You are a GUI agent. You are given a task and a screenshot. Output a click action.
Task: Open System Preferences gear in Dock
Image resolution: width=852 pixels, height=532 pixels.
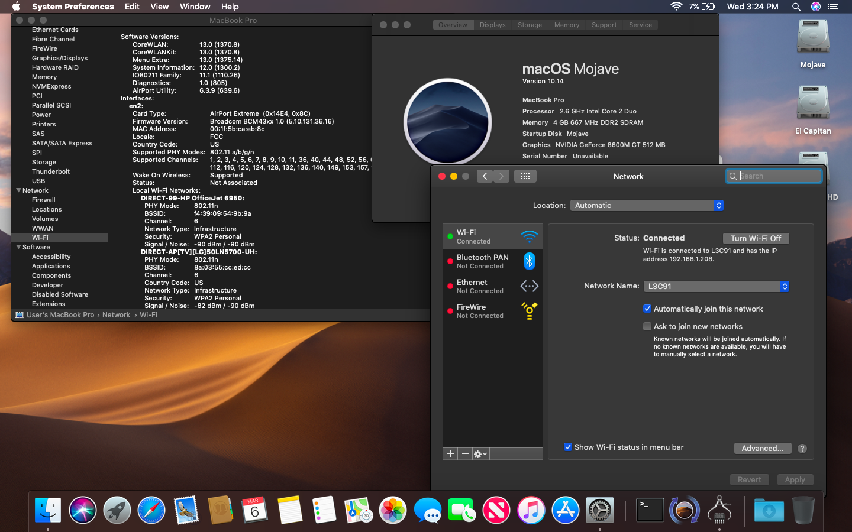point(600,510)
